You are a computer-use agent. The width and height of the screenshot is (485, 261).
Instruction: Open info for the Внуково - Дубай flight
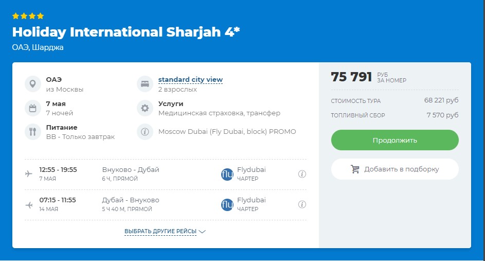pos(302,174)
